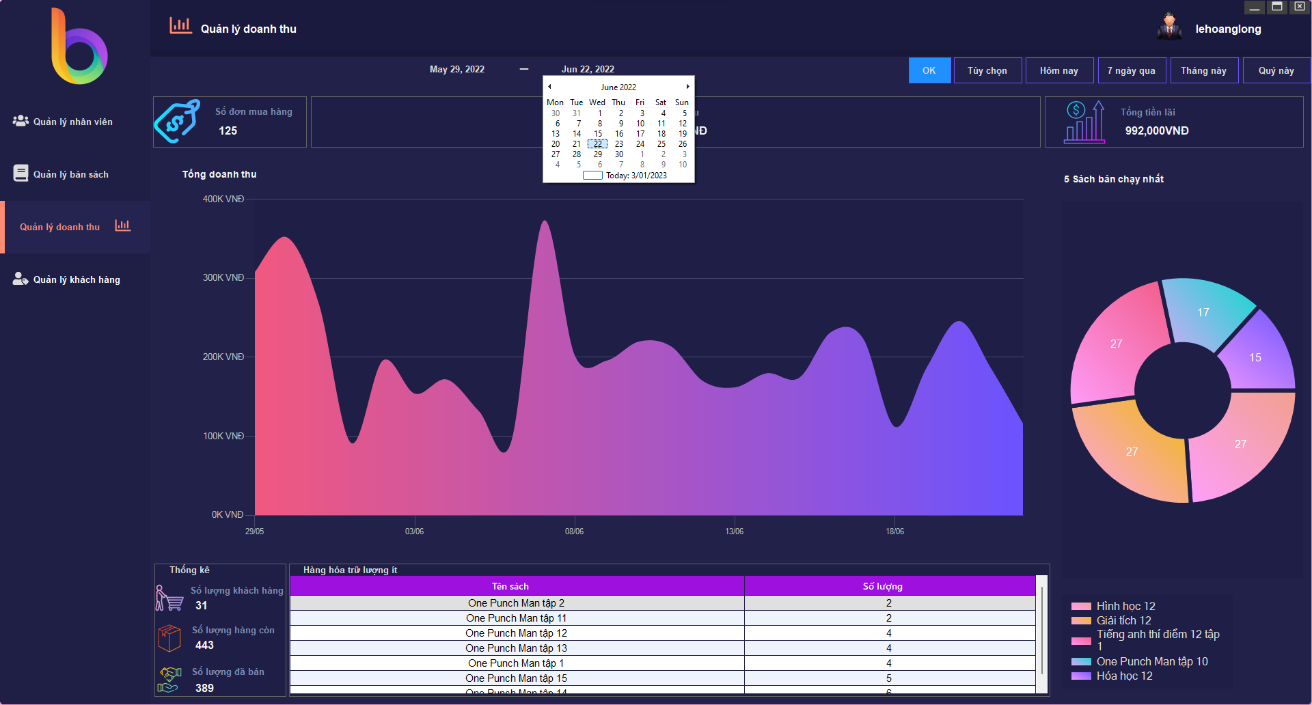Click the shopping cart customer count icon
Screen dimensions: 1312x705
tap(169, 598)
